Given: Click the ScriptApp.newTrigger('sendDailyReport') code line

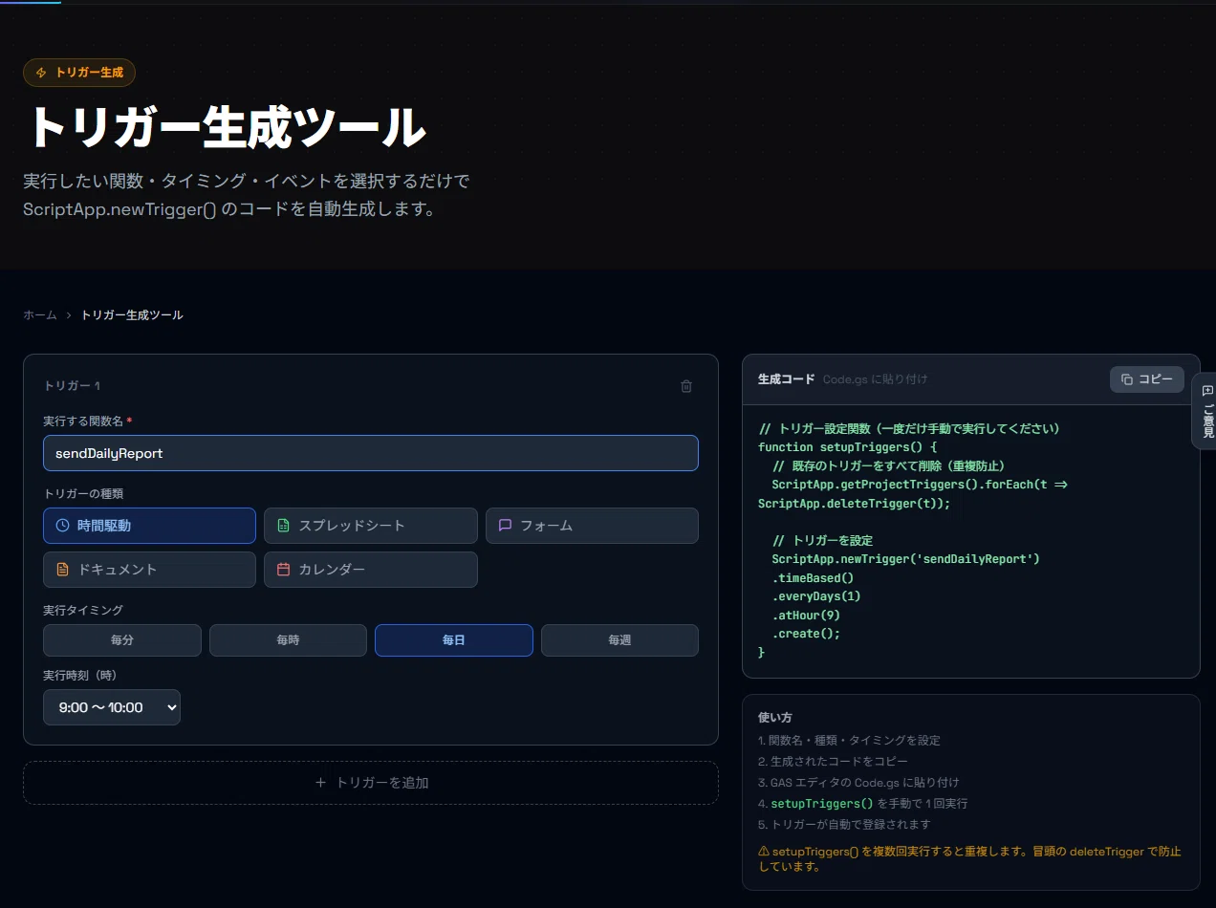Looking at the screenshot, I should [x=905, y=559].
